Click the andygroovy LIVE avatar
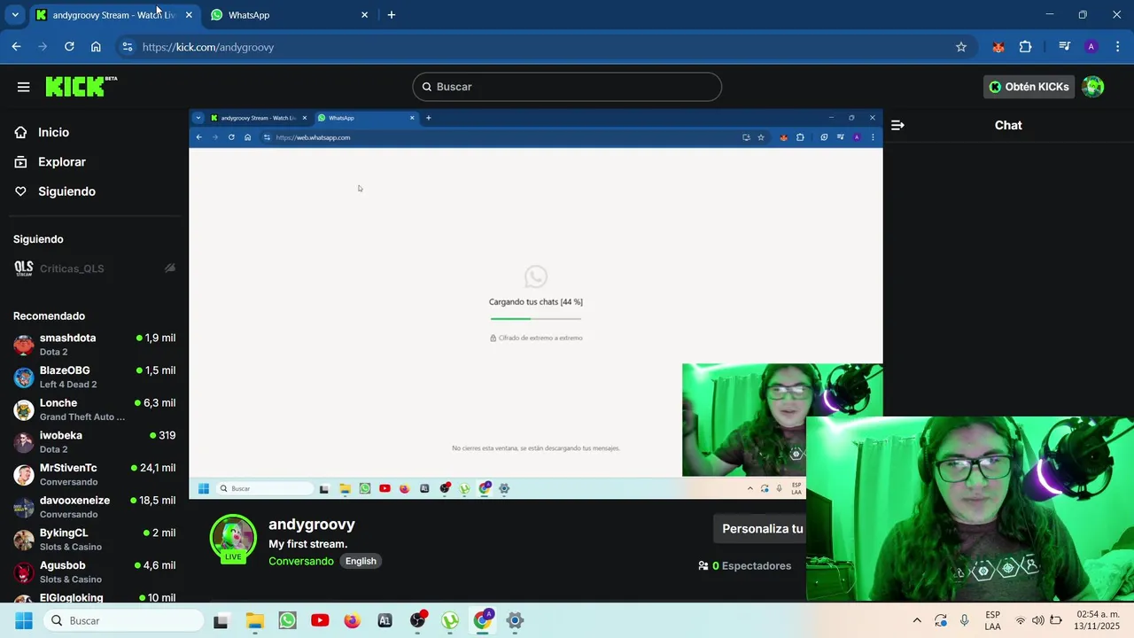 (233, 538)
